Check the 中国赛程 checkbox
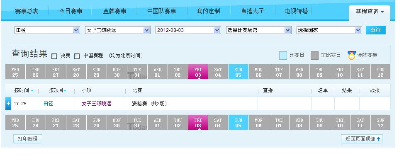The height and width of the screenshot is (160, 404). coord(77,56)
